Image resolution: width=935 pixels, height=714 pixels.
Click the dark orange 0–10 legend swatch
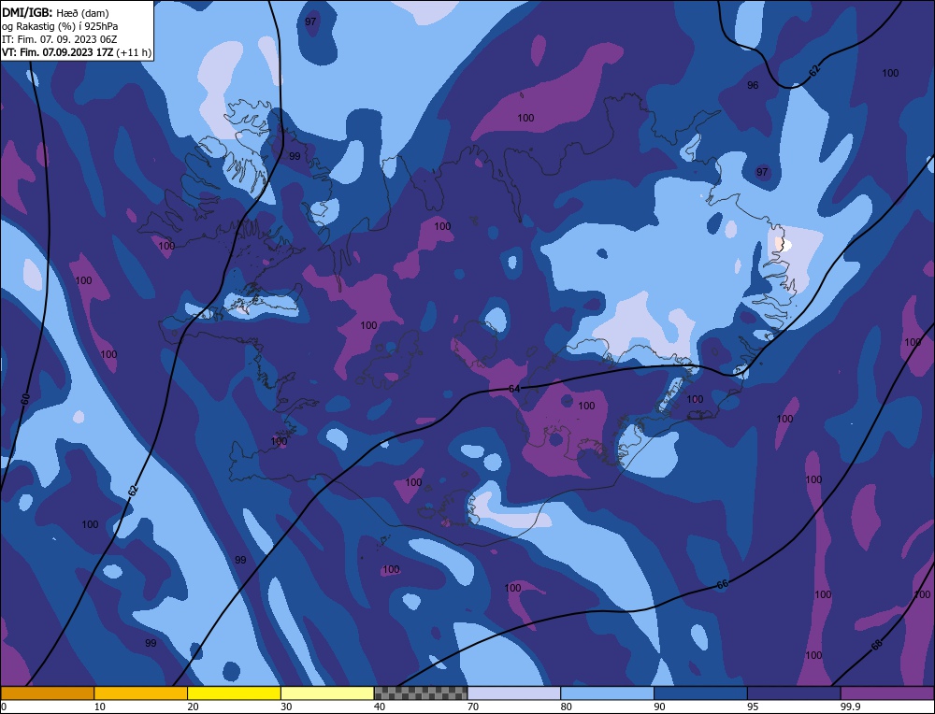(47, 693)
